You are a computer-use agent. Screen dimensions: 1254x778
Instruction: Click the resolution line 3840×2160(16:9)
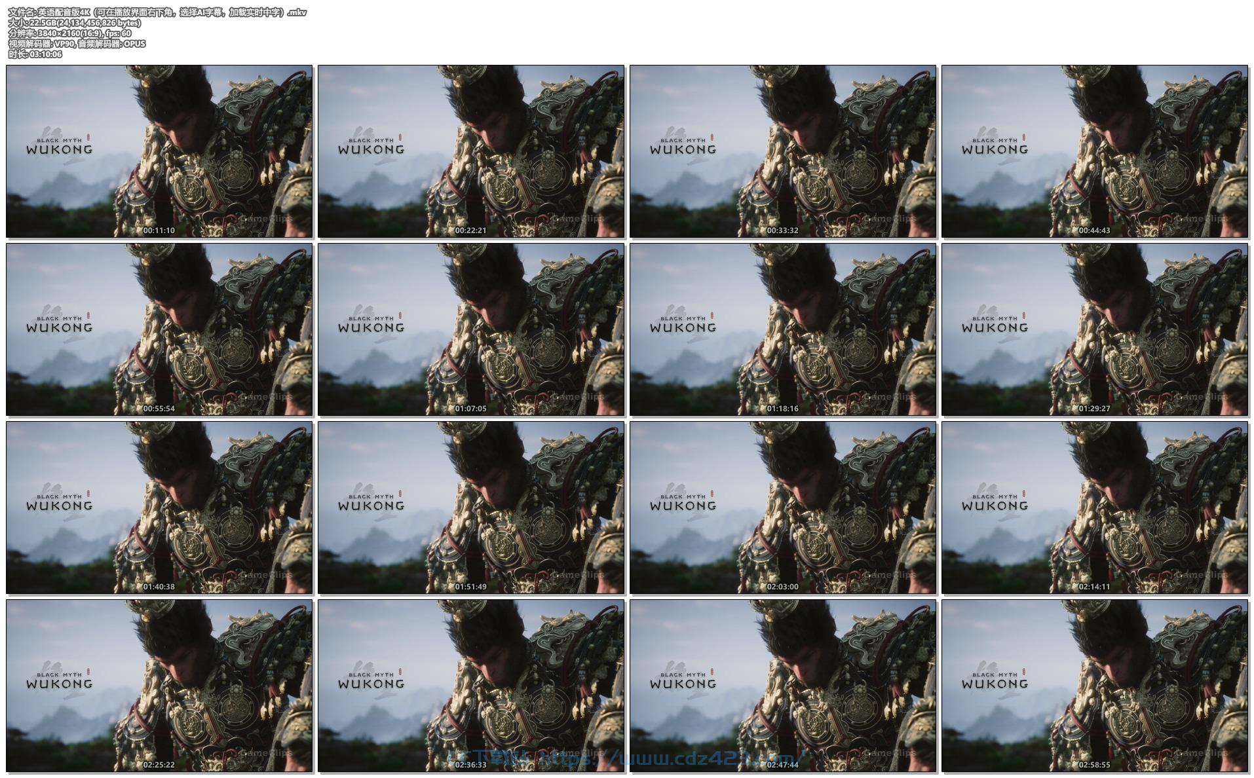tap(69, 33)
